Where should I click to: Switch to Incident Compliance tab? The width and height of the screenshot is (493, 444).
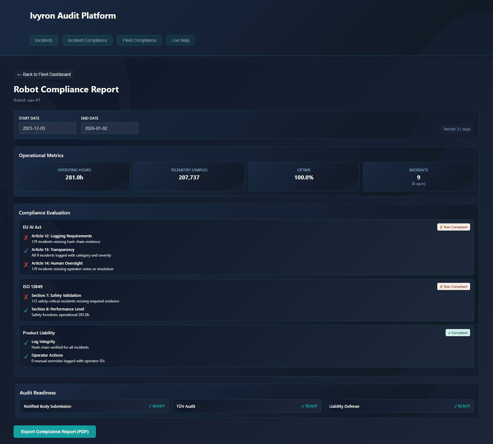[88, 40]
